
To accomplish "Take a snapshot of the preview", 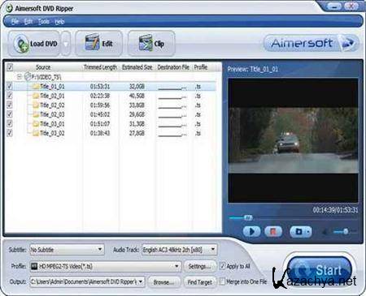I will [x=298, y=232].
